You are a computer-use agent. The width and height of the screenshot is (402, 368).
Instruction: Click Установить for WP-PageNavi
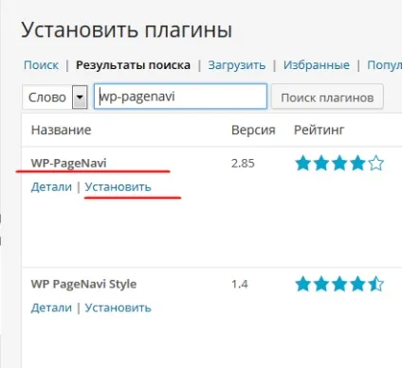pos(118,187)
